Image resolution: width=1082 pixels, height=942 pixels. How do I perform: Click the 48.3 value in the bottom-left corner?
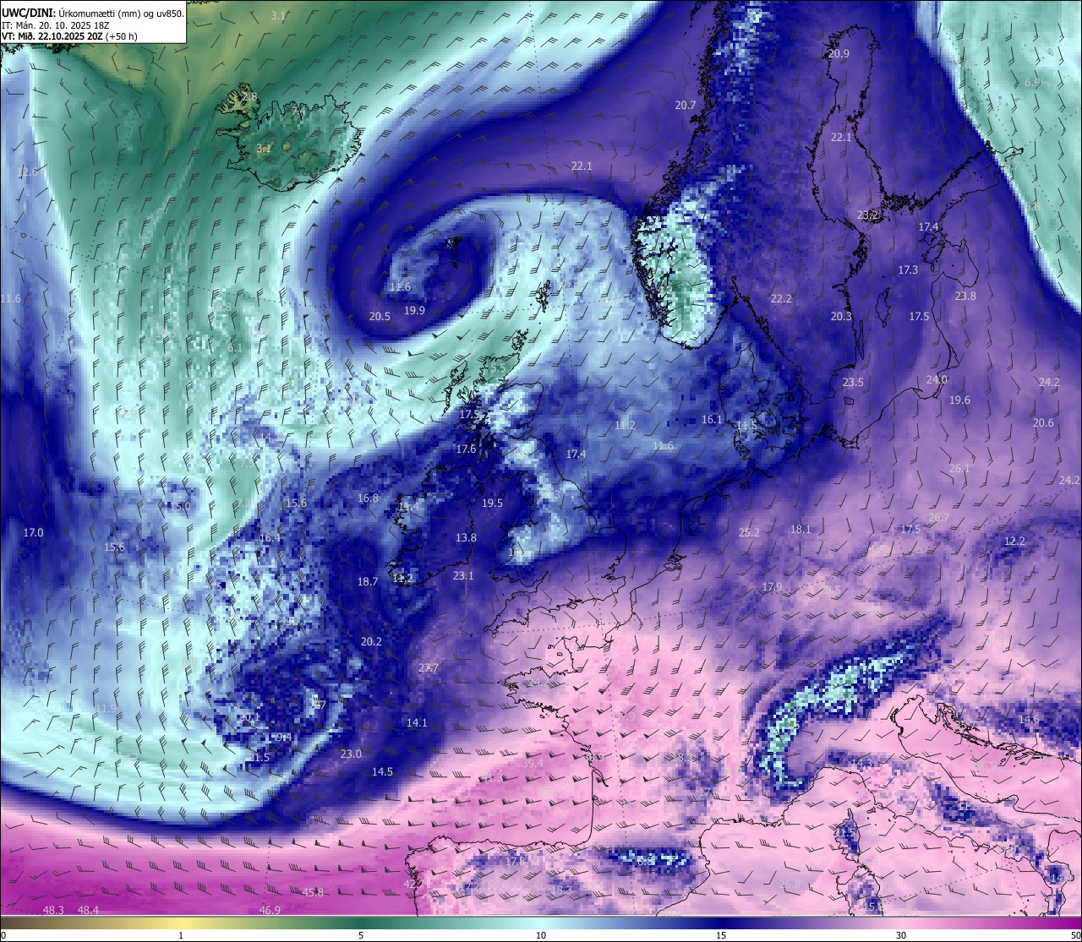tap(53, 910)
